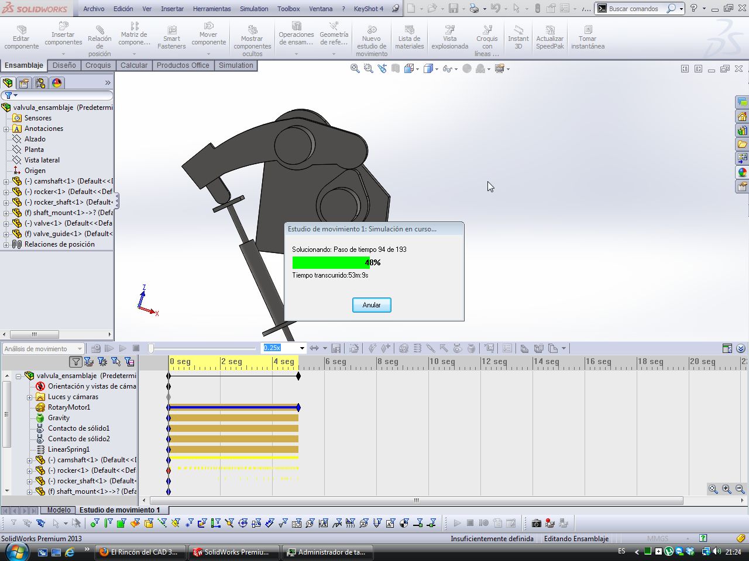The height and width of the screenshot is (561, 749).
Task: Select Contacto de sólido1 item
Action: 78,428
